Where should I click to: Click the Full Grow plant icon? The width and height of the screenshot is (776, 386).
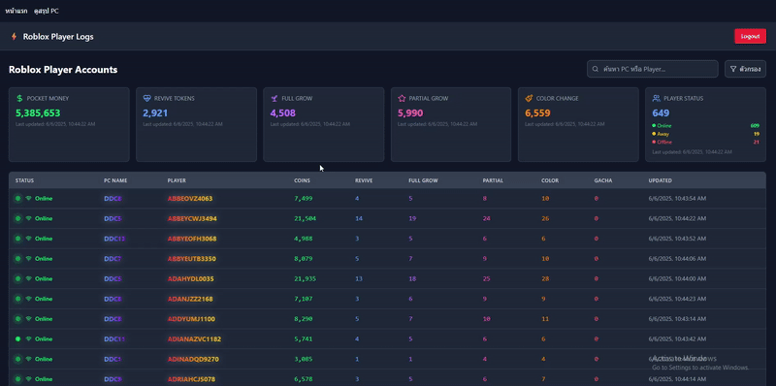tap(274, 99)
